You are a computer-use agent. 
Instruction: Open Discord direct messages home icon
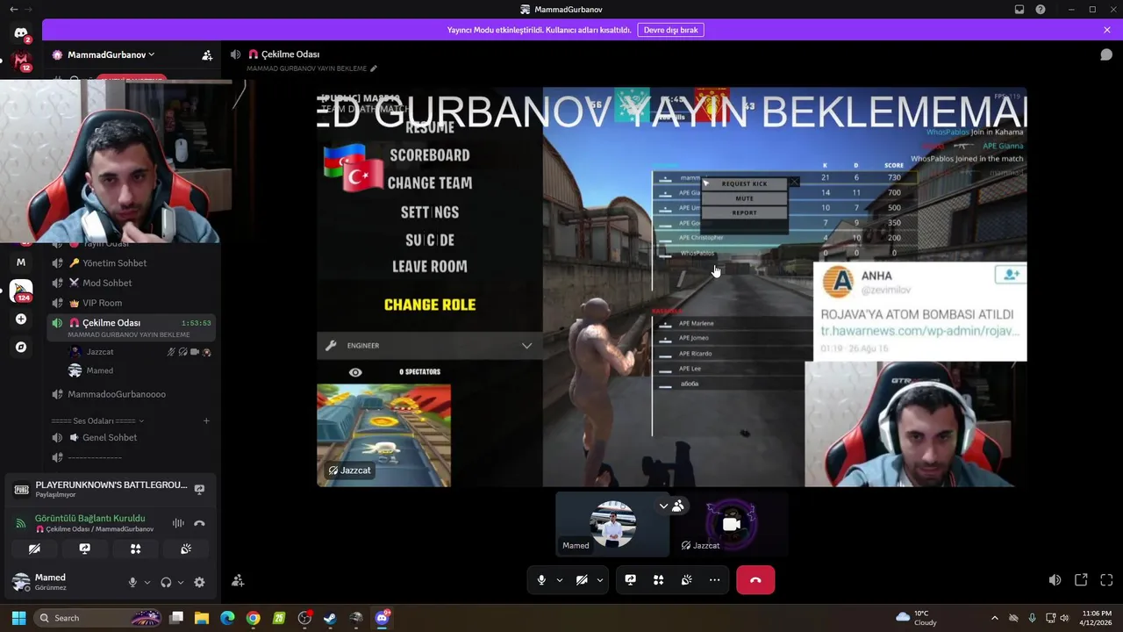pos(21,33)
